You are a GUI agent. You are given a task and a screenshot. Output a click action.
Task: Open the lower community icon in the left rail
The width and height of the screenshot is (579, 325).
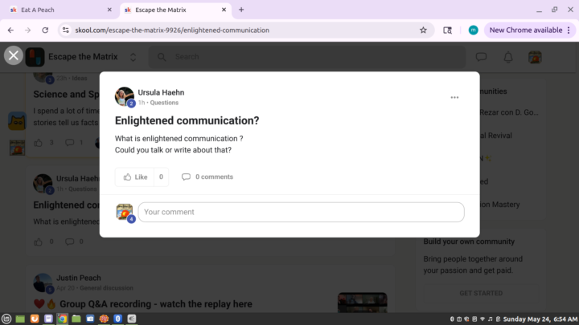pyautogui.click(x=17, y=148)
